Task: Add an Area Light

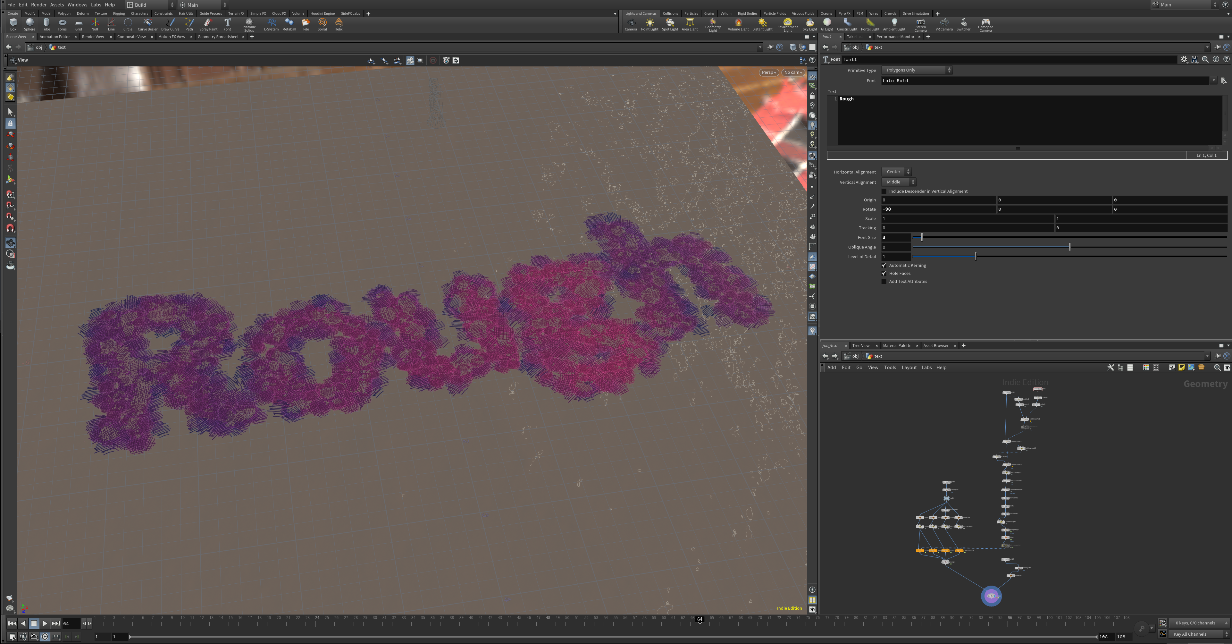Action: 690,24
